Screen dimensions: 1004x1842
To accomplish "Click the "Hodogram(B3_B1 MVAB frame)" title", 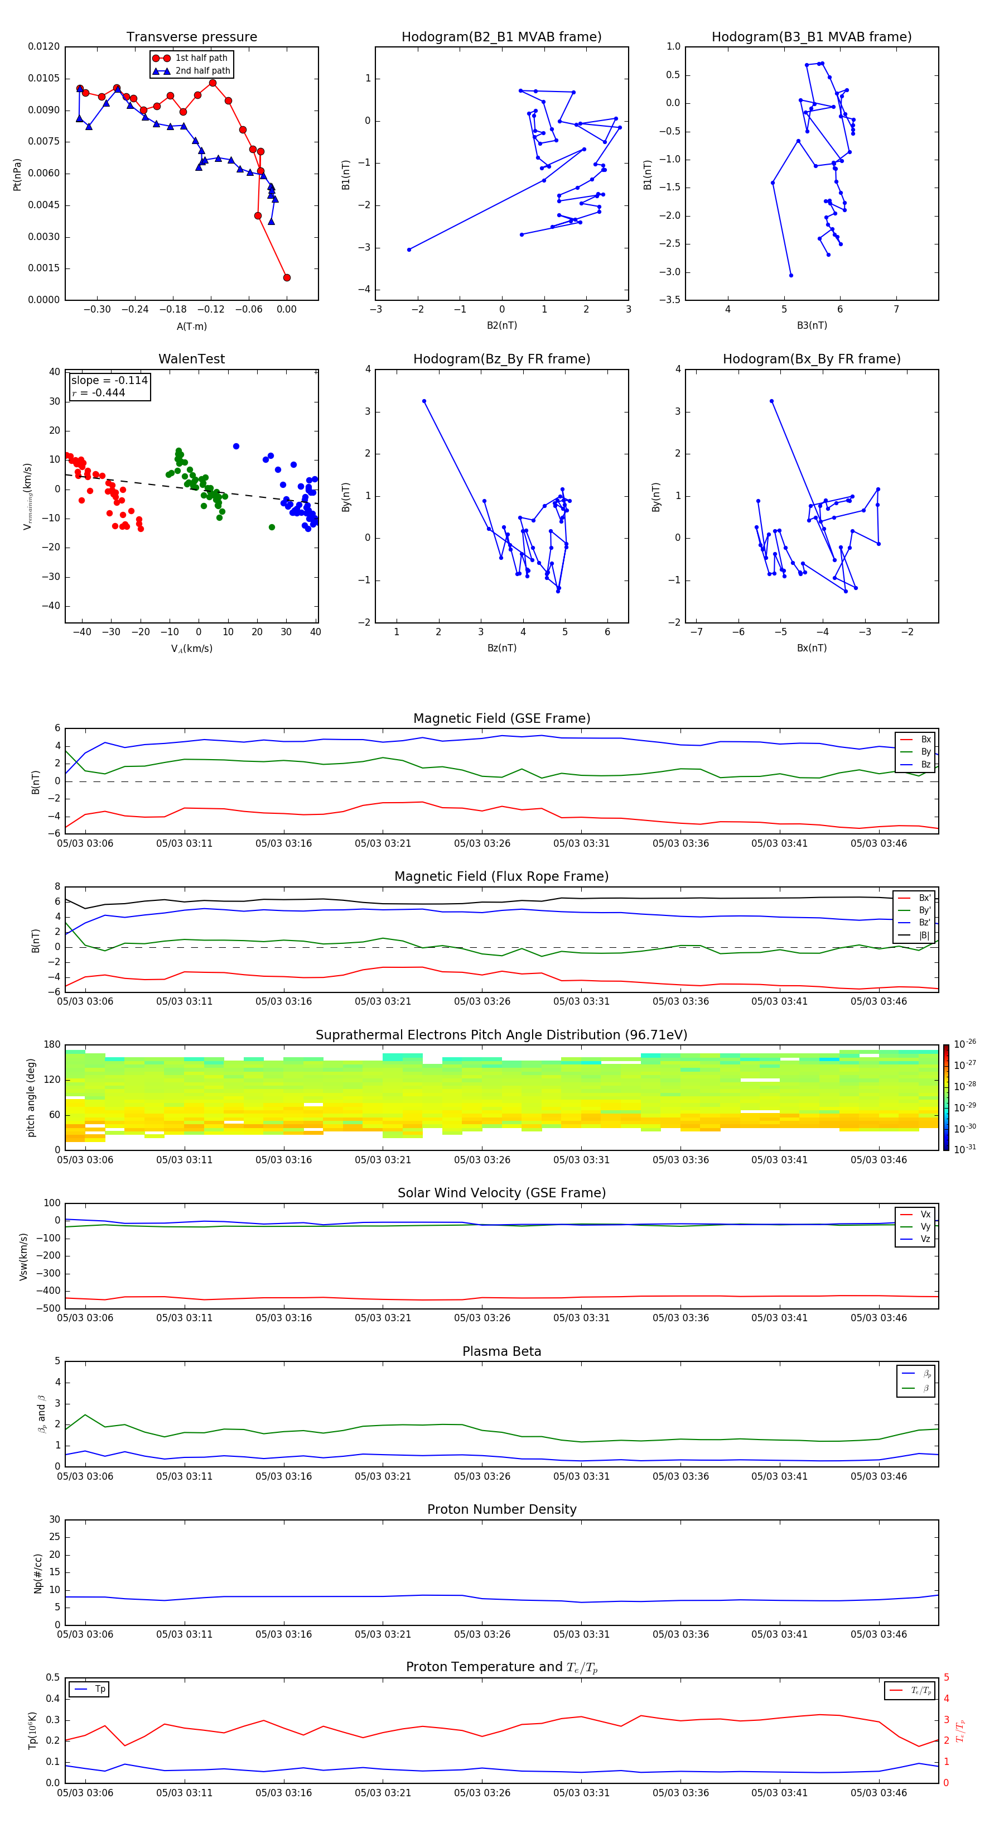I will [x=812, y=36].
